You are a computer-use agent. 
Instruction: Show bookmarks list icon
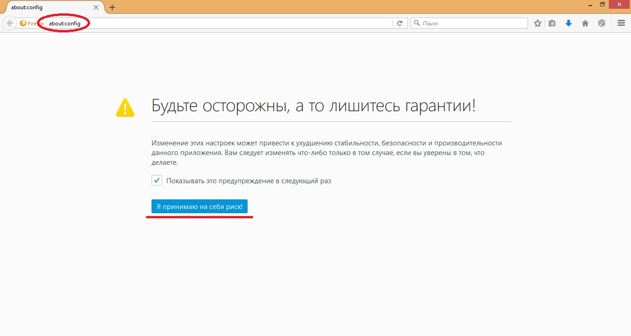552,23
